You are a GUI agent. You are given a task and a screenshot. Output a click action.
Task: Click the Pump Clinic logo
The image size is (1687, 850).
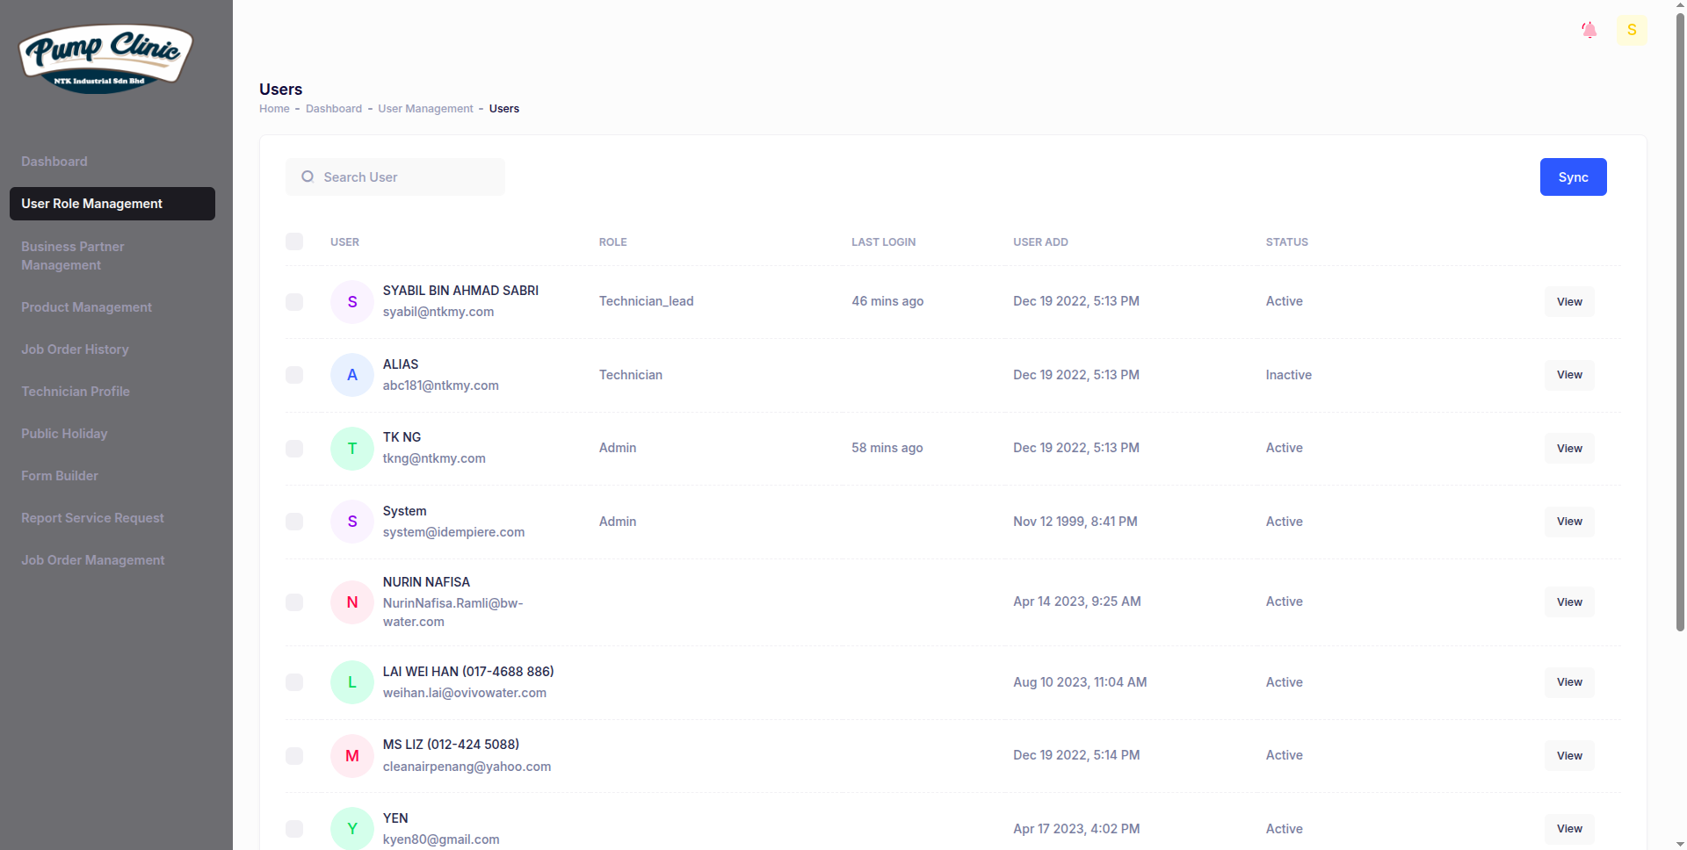click(105, 58)
